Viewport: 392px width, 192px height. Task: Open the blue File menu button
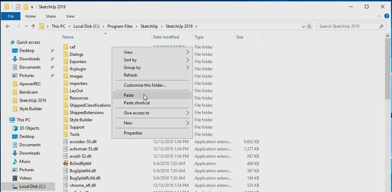coord(11,16)
